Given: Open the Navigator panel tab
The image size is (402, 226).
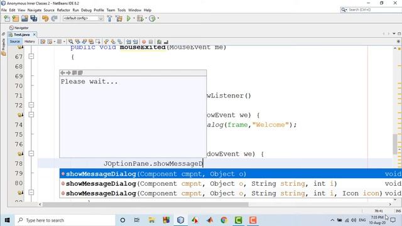Looking at the screenshot, I should (19, 28).
